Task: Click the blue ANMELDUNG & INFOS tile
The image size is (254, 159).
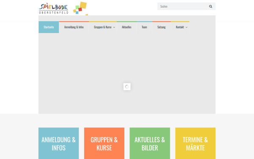Action: coord(59,143)
